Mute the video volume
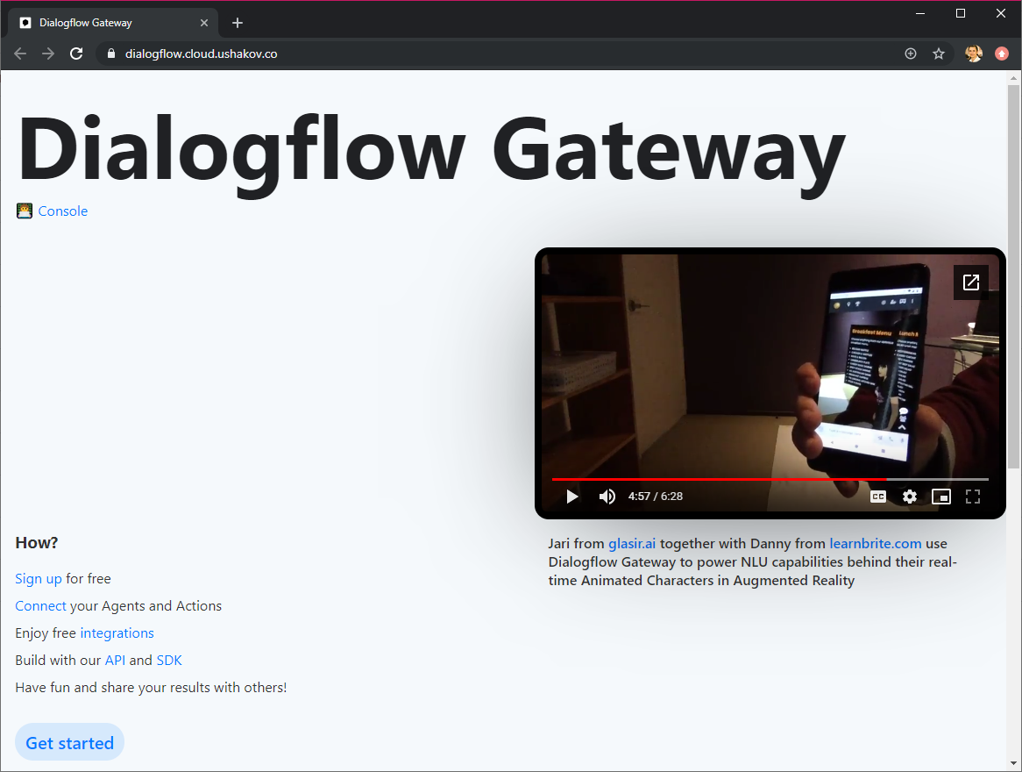1022x772 pixels. 607,497
